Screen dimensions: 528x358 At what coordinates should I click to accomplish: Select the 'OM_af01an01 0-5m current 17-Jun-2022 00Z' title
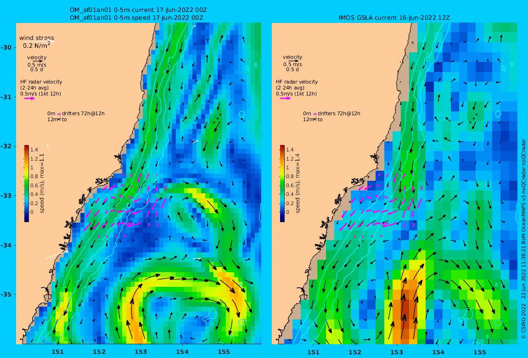coord(138,10)
